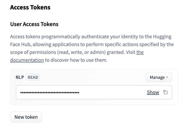Show the hidden NLP token value
Screen dimensions: 187x129
pos(153,92)
